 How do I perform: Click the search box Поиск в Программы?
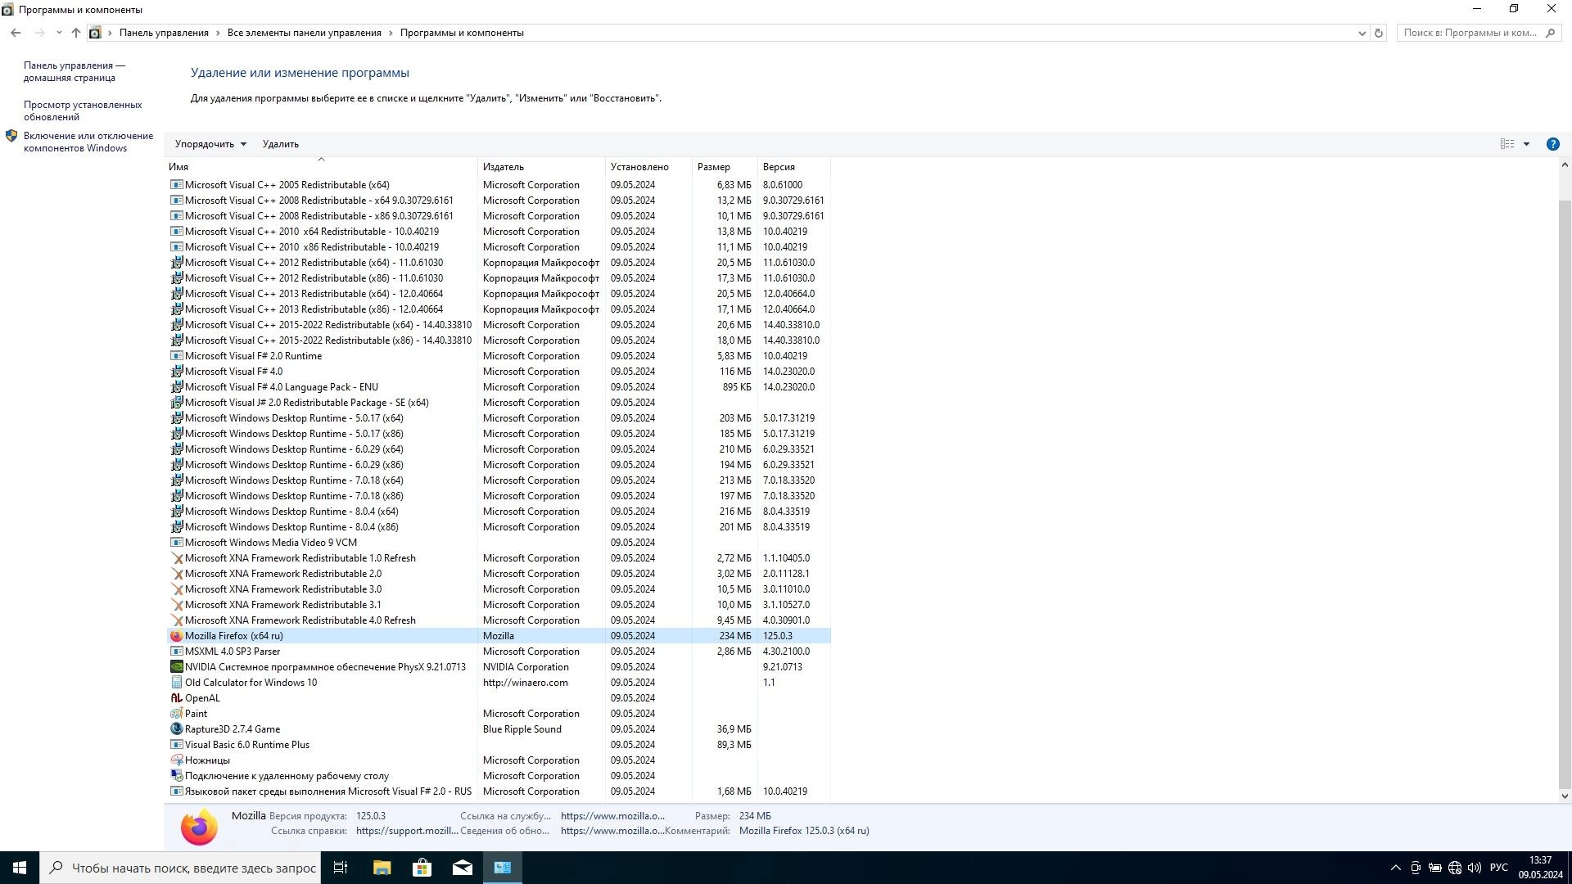(1470, 33)
